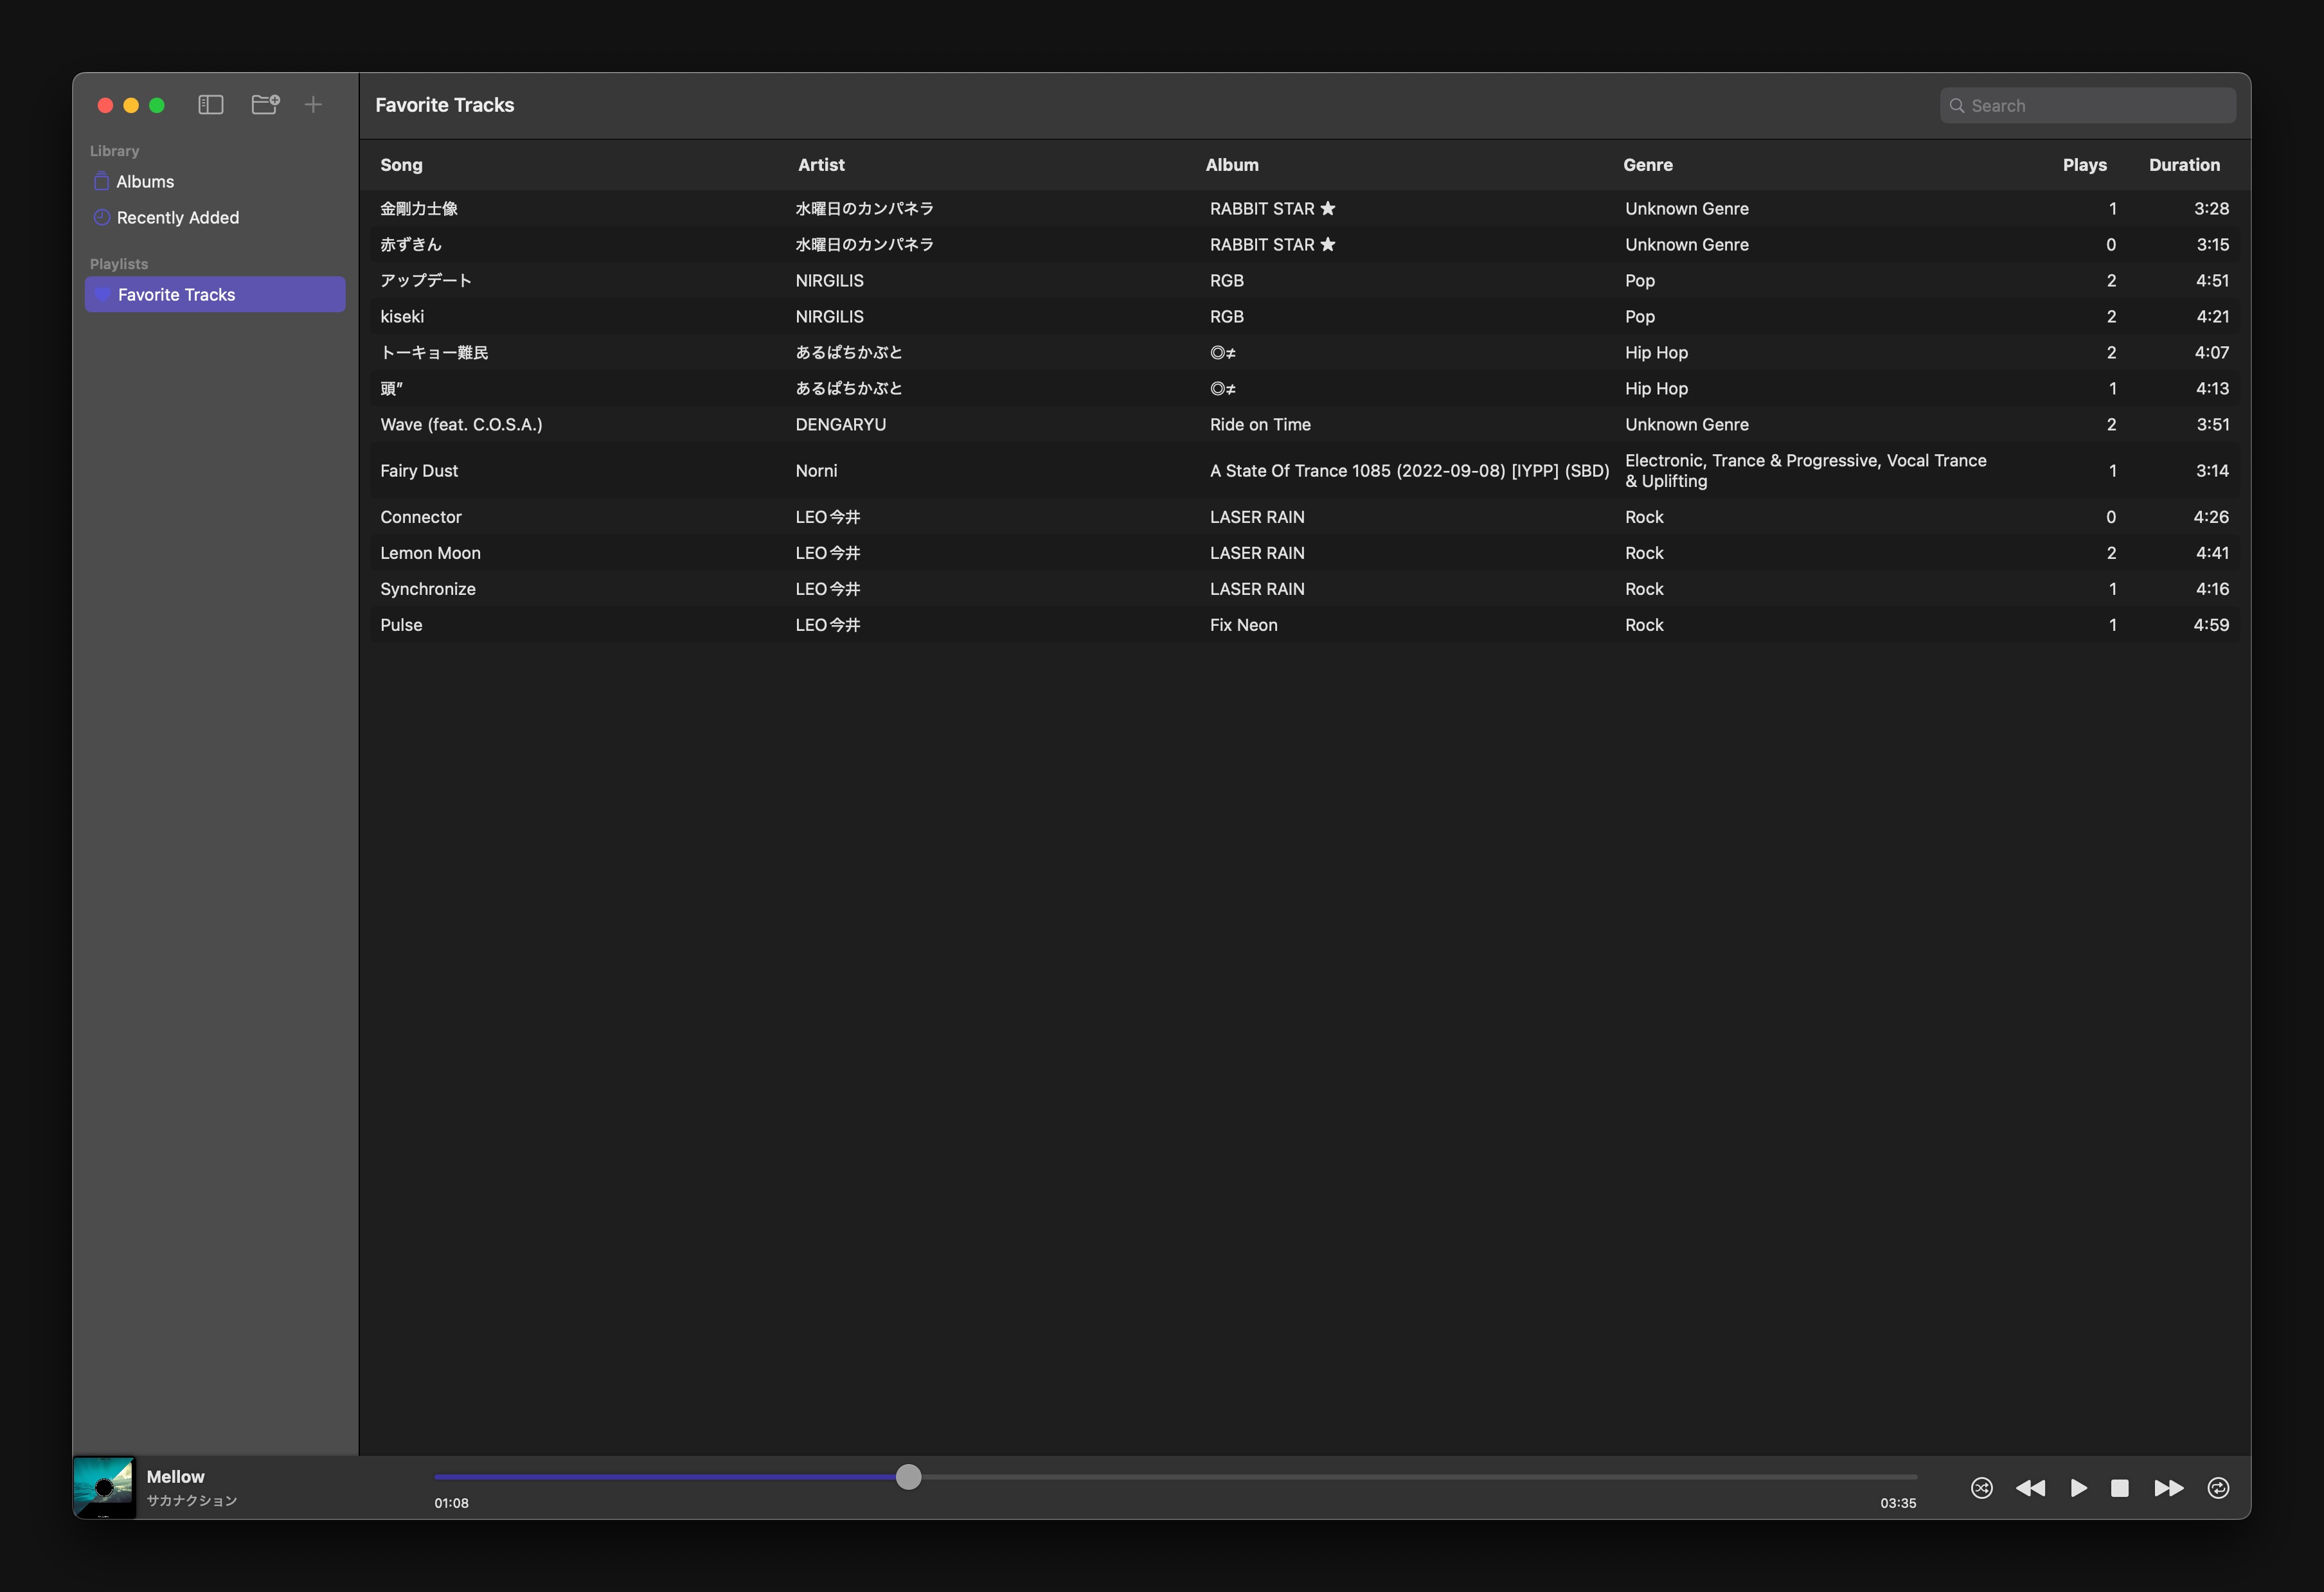
Task: Sort by Artist column header
Action: click(821, 165)
